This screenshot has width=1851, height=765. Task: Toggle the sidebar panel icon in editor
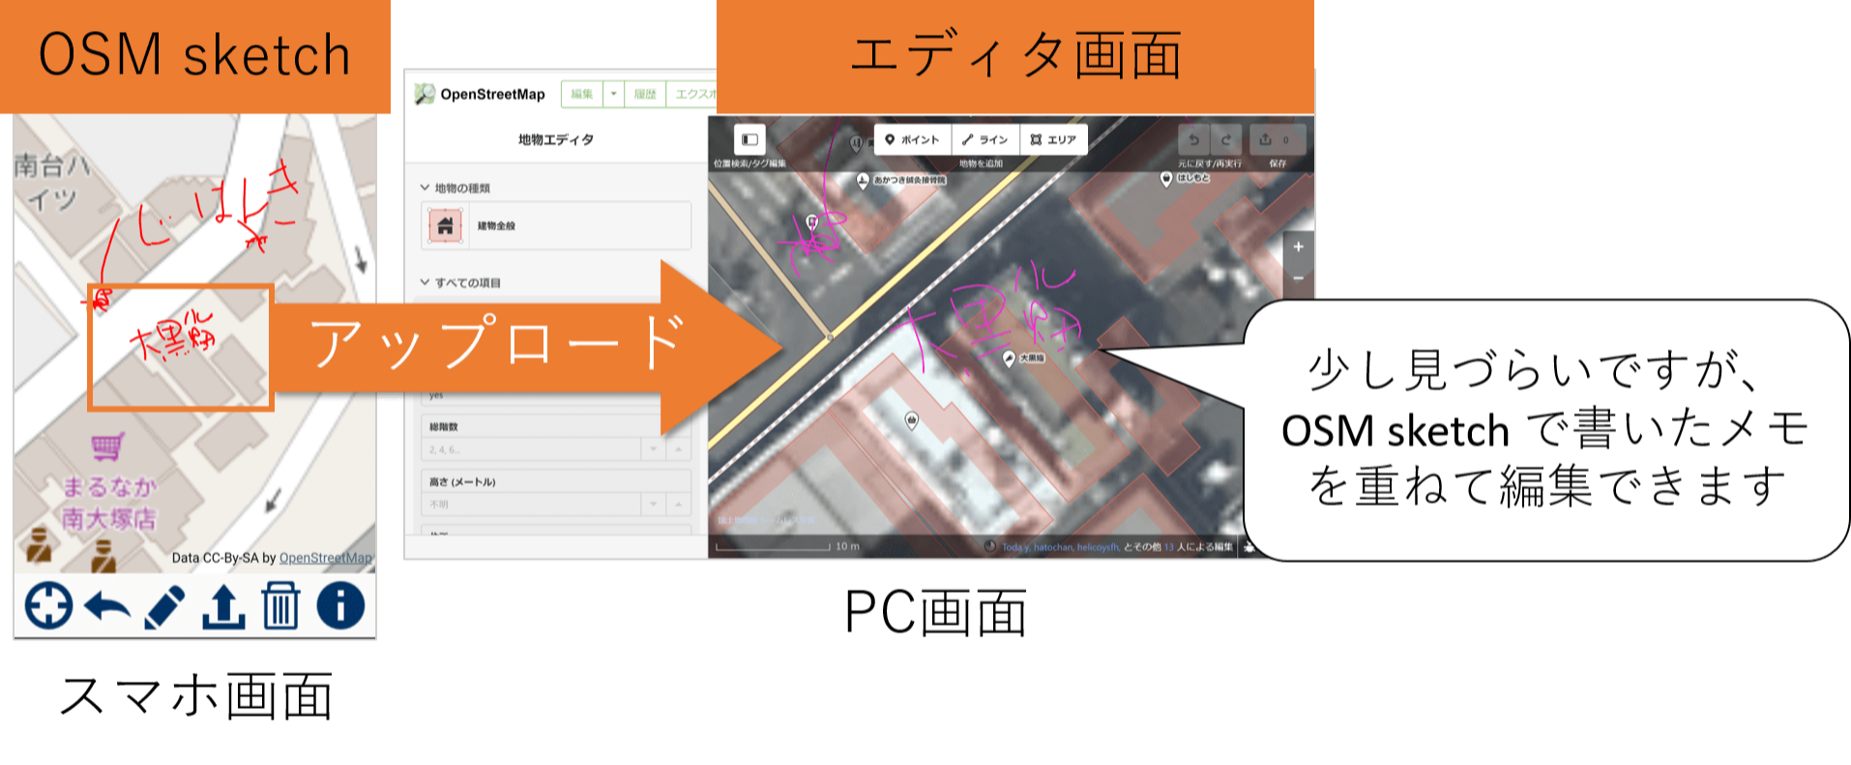point(749,139)
